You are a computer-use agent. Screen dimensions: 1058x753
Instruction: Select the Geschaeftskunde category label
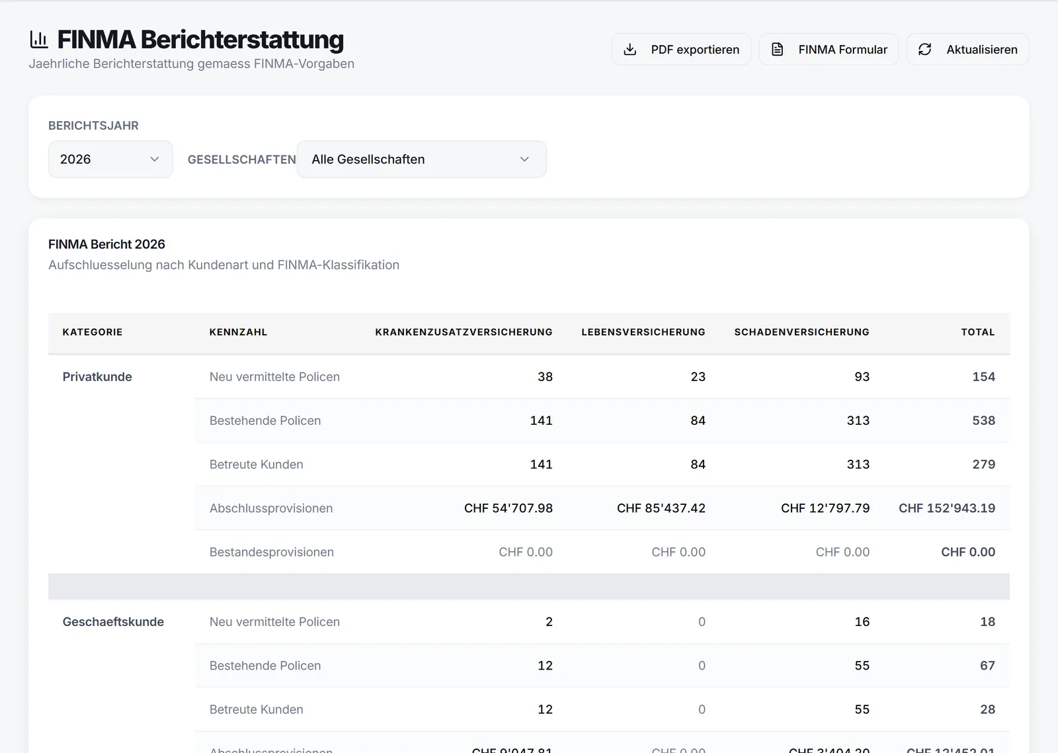pyautogui.click(x=113, y=622)
